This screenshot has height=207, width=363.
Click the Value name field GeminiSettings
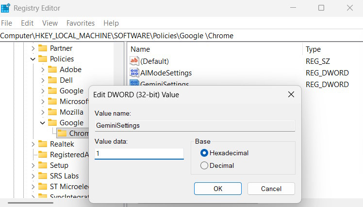coord(195,126)
